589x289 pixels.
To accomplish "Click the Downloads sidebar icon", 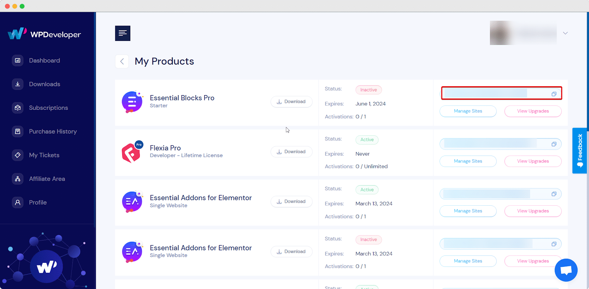I will pos(17,84).
